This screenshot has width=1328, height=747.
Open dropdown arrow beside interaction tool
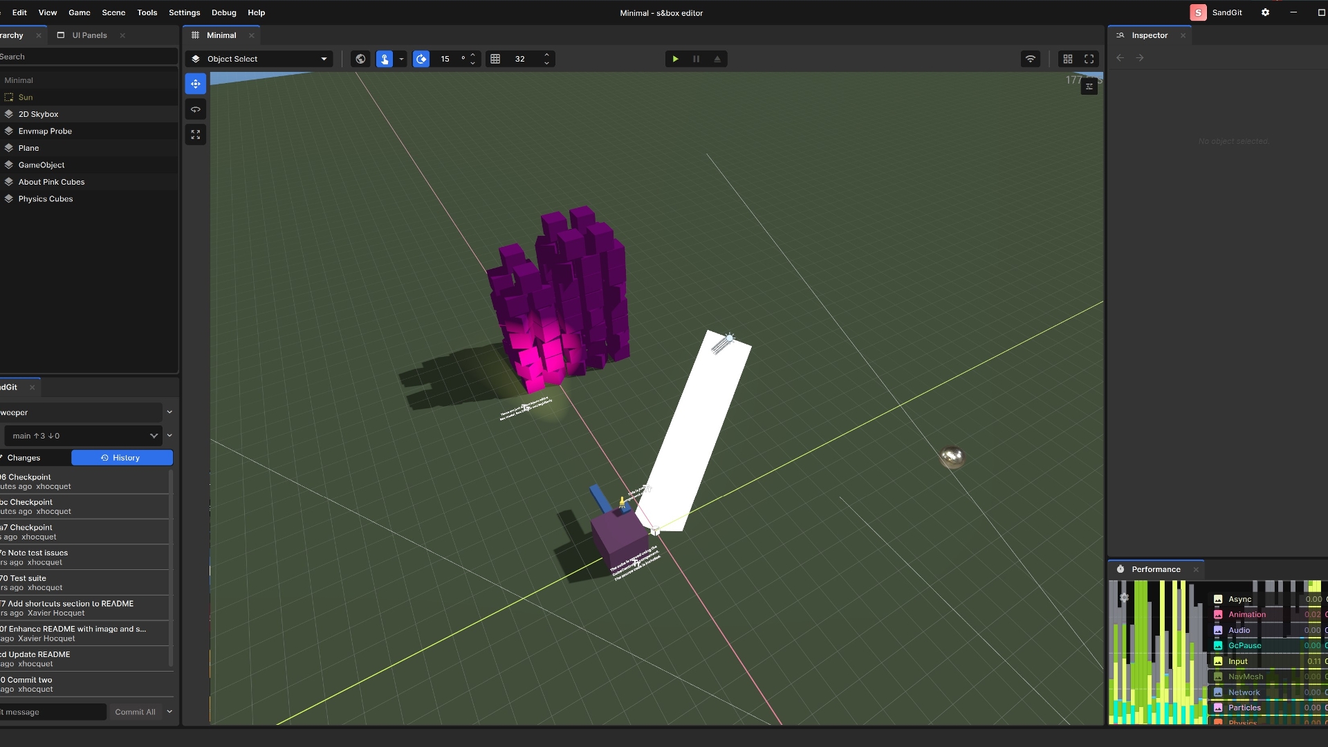401,59
